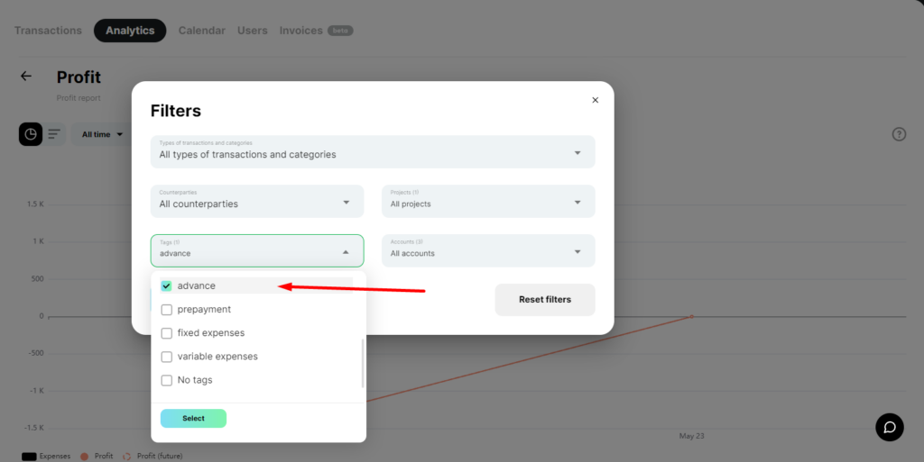Open the help question mark icon
This screenshot has height=462, width=924.
[x=899, y=134]
